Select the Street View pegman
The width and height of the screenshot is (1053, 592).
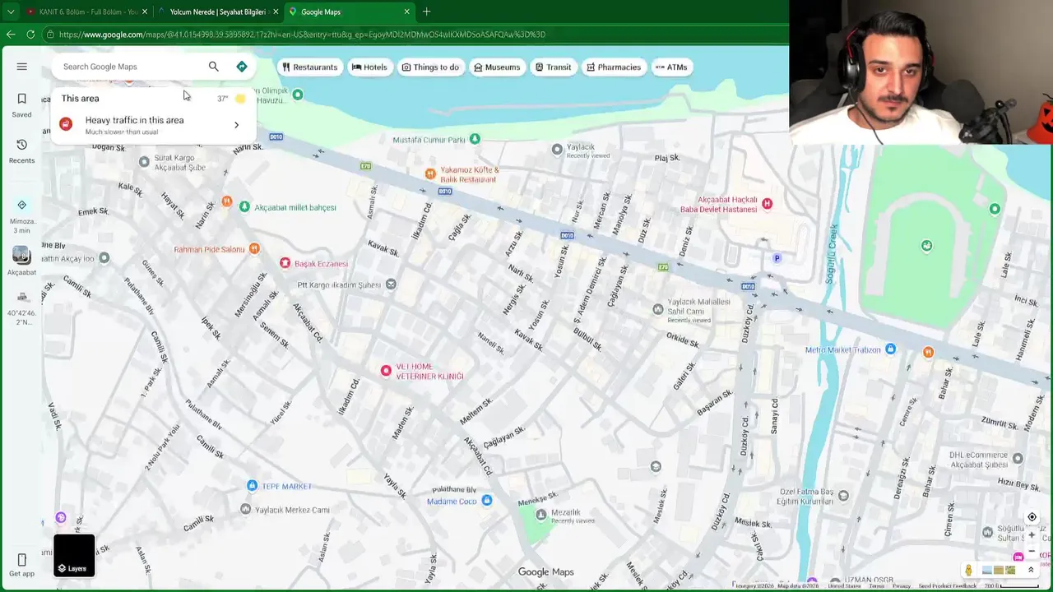(x=968, y=570)
